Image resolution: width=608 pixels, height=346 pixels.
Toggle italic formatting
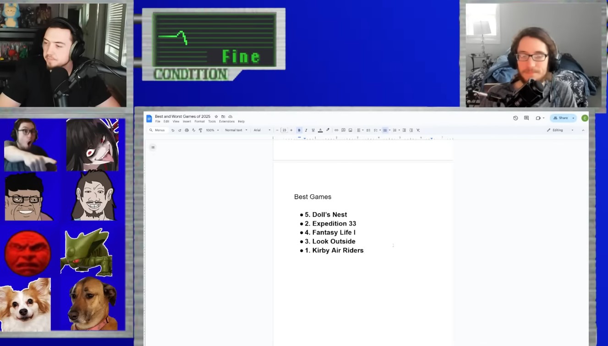pyautogui.click(x=306, y=130)
